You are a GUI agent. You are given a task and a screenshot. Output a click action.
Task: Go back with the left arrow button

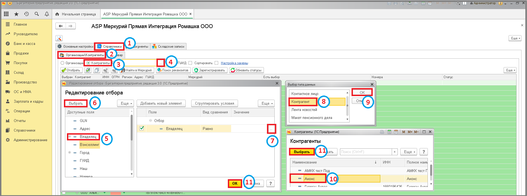pos(61,26)
